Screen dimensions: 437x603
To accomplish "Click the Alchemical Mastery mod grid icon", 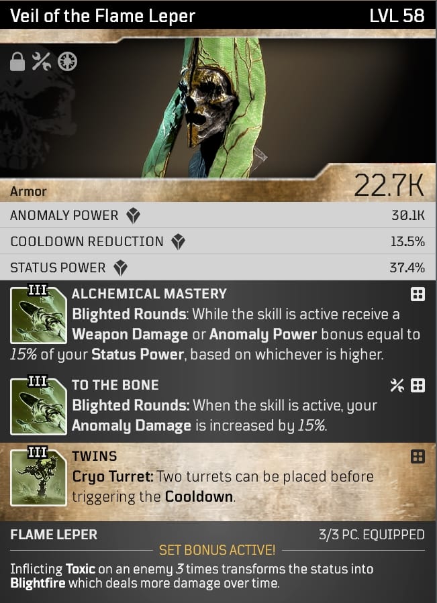I will [418, 294].
